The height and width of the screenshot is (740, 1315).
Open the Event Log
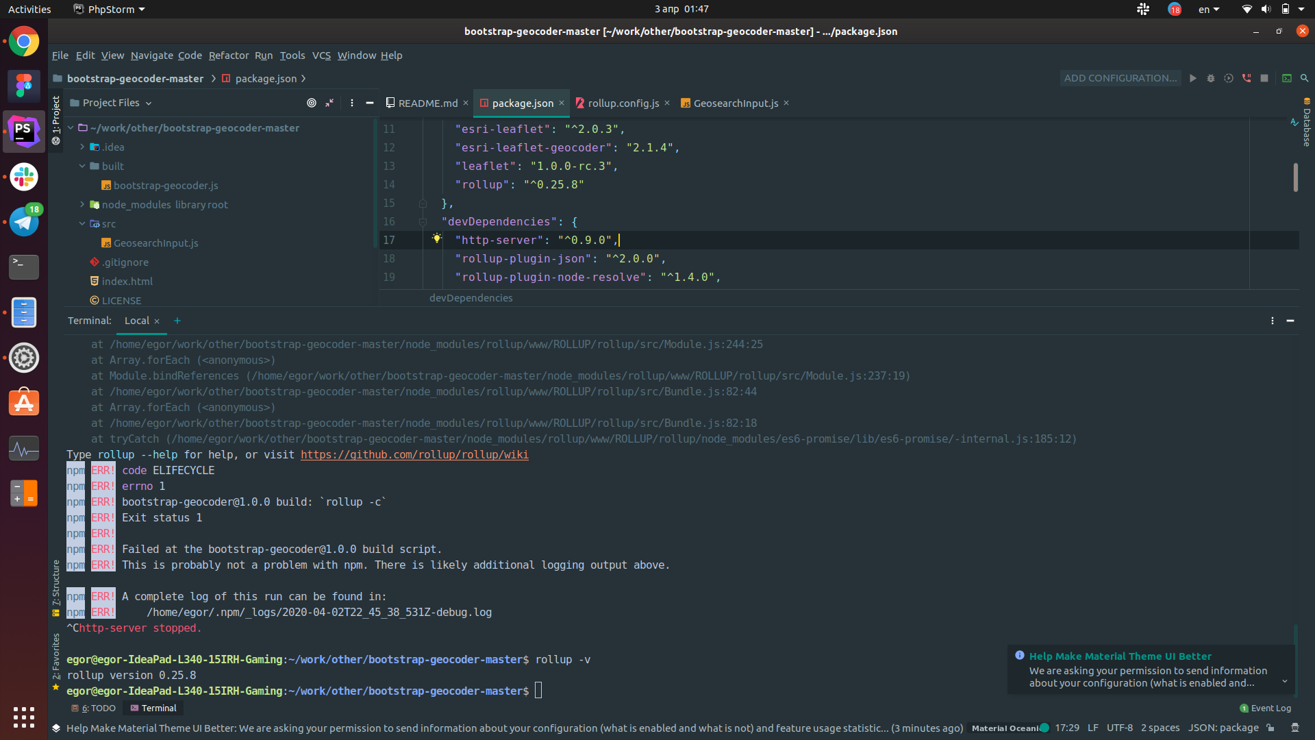pyautogui.click(x=1266, y=708)
